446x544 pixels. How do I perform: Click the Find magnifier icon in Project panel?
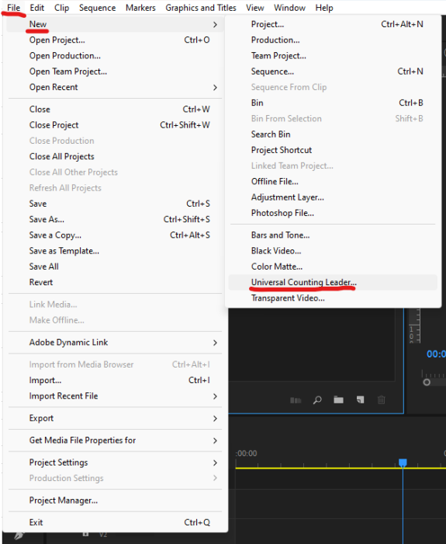pos(317,400)
